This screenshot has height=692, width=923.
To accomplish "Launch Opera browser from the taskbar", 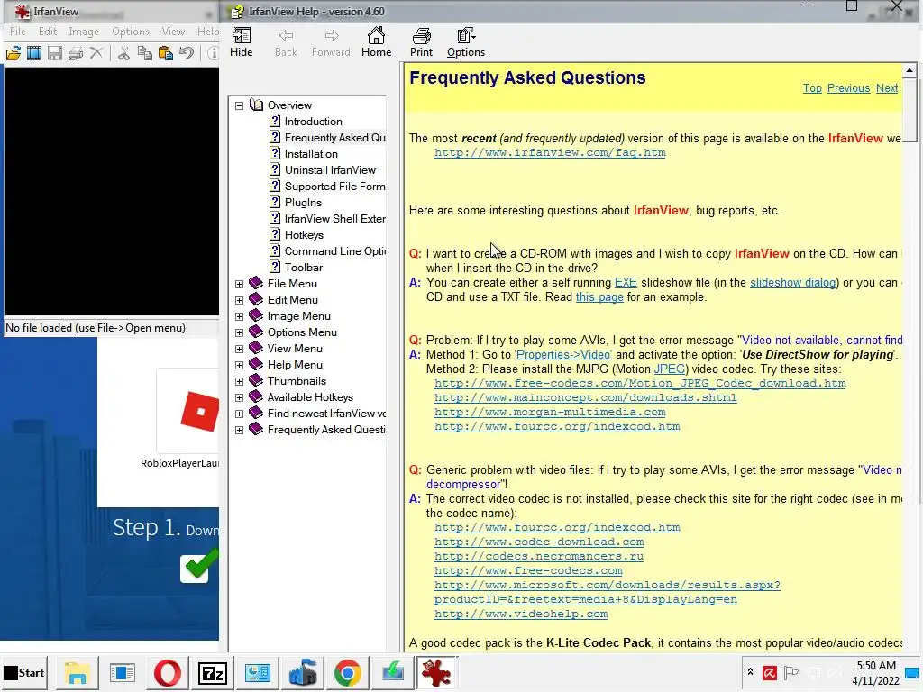I will 167,673.
